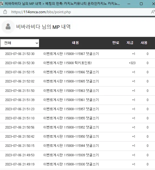
Task: Click the 114onca.com URL address field
Action: pos(41,12)
